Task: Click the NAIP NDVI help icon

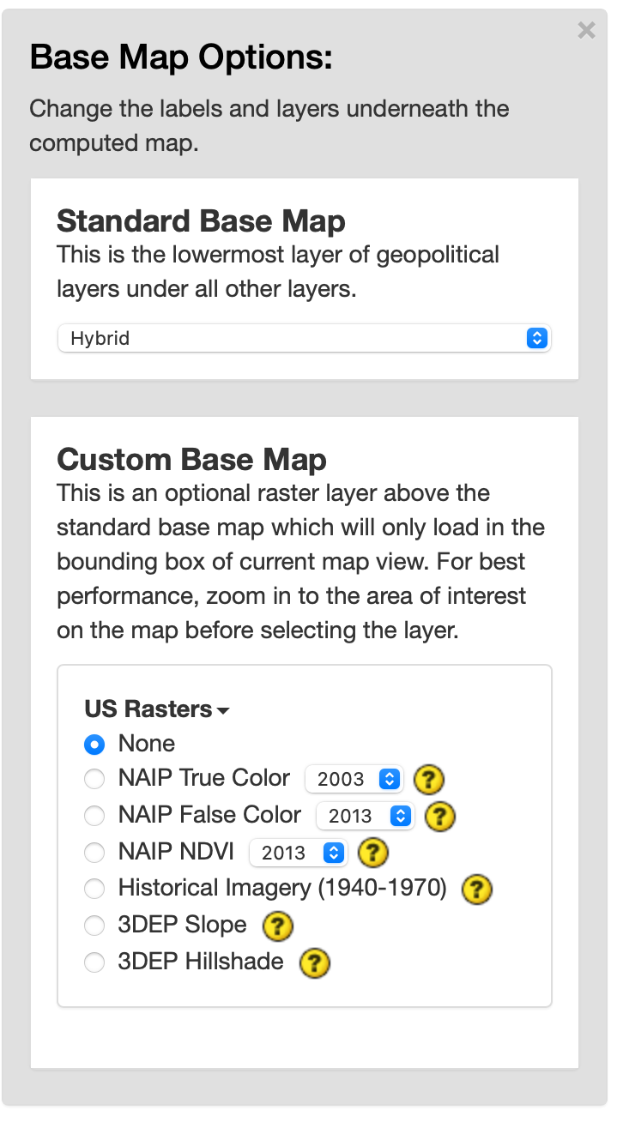Action: click(373, 853)
